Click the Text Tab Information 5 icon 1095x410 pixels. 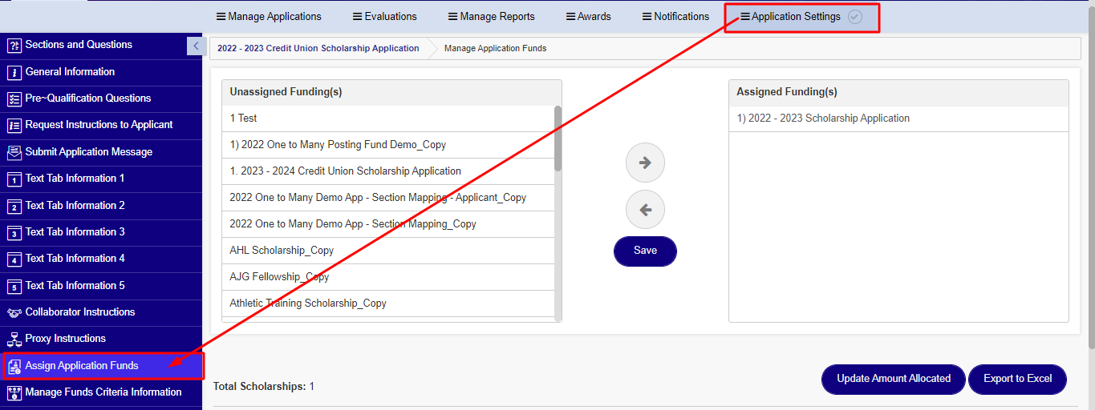(x=14, y=286)
